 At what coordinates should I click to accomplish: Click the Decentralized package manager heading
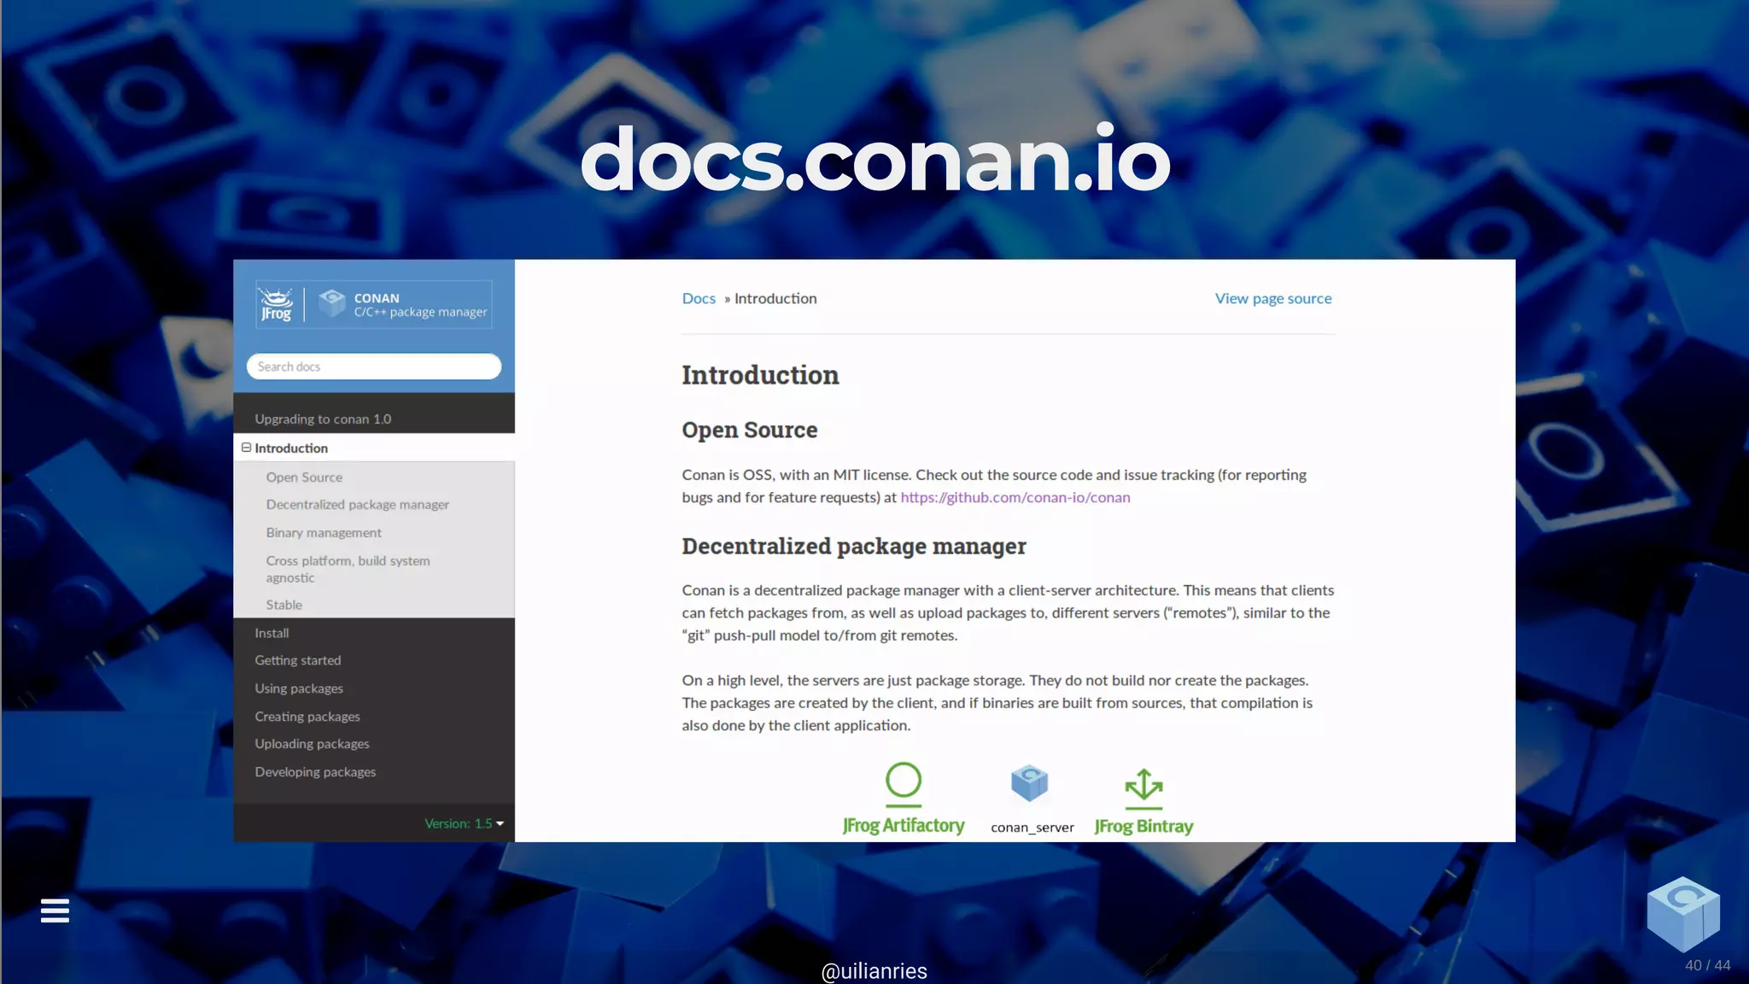[x=854, y=546]
